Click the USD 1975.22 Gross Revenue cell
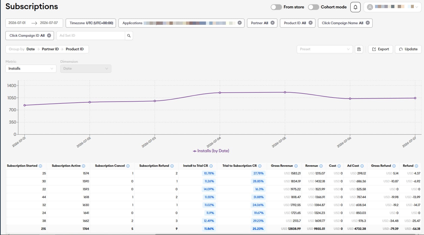Viewport: 424px width, 235px height. (x=292, y=189)
